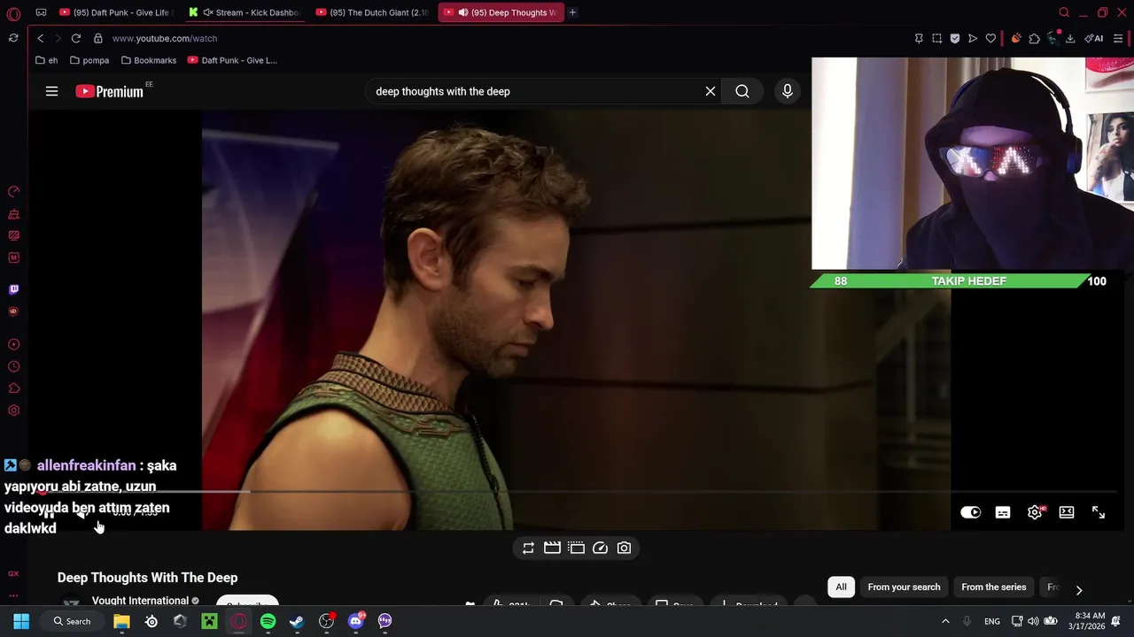Open the playback speed gauge icon
The image size is (1134, 637).
tap(600, 548)
